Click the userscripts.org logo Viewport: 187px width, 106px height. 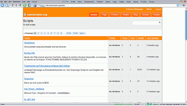35,15
